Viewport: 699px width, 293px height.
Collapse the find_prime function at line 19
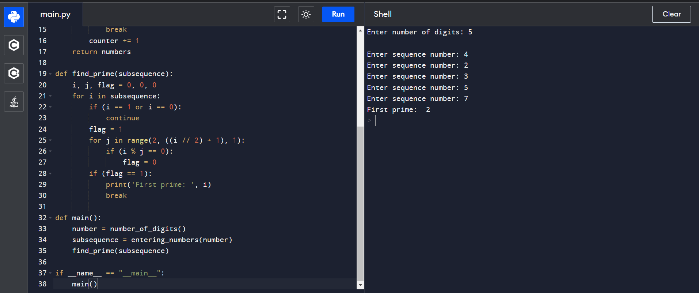pyautogui.click(x=50, y=74)
